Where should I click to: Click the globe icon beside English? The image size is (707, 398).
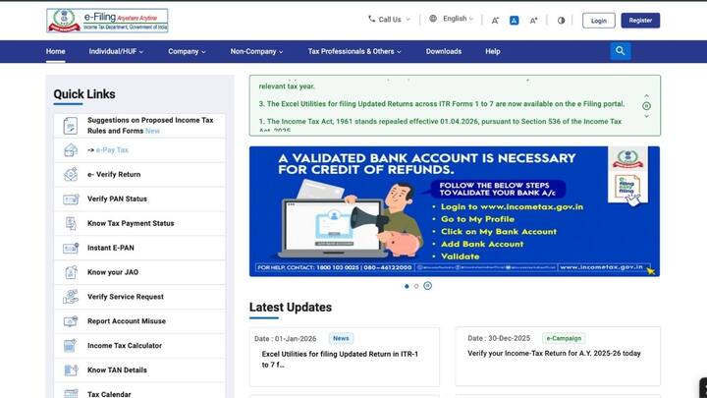point(433,19)
